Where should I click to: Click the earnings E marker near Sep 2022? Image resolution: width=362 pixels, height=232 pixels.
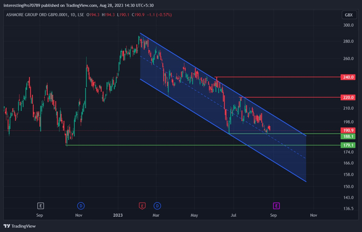click(x=41, y=205)
